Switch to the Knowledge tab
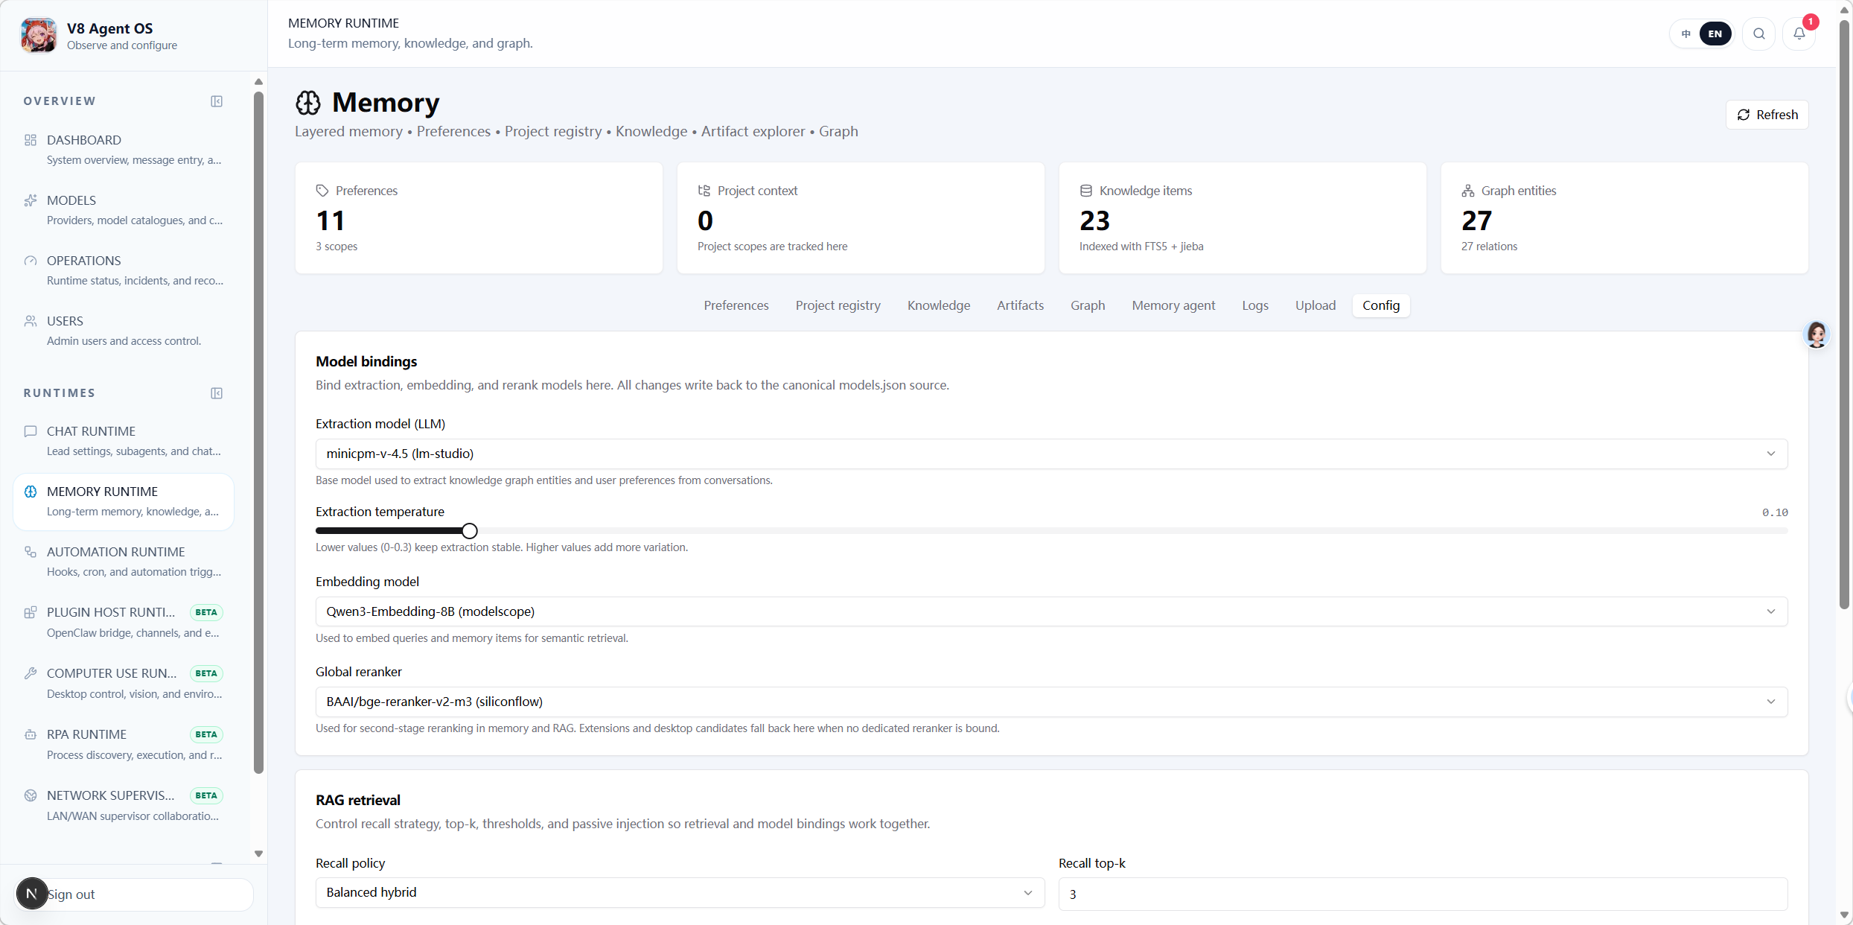The image size is (1853, 925). (x=938, y=305)
